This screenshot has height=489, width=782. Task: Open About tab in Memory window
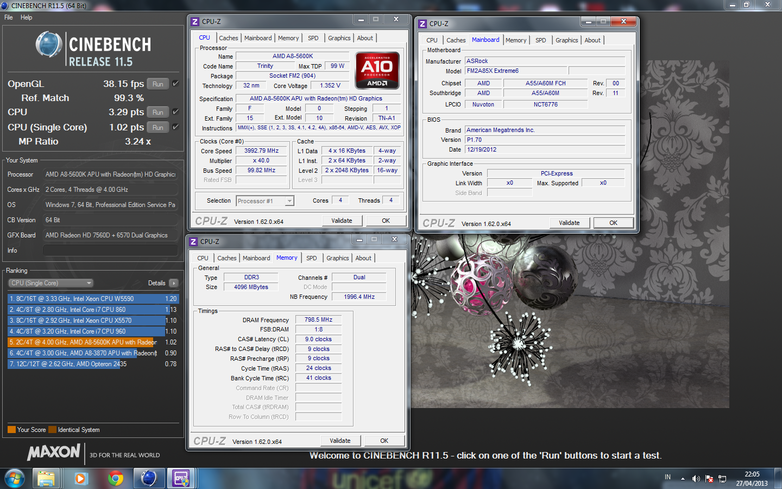[364, 258]
